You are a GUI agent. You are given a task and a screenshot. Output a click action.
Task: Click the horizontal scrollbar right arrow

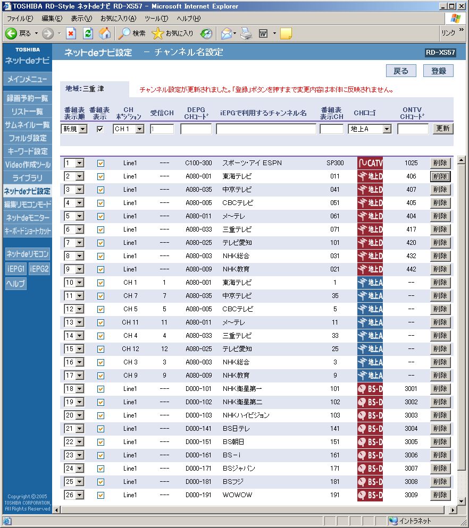(x=453, y=510)
